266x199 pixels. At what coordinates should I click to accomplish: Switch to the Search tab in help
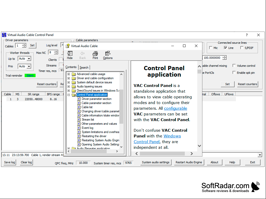coord(84,67)
